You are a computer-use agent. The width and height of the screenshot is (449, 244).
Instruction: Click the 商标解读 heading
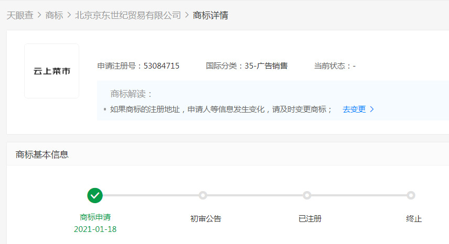click(x=131, y=94)
